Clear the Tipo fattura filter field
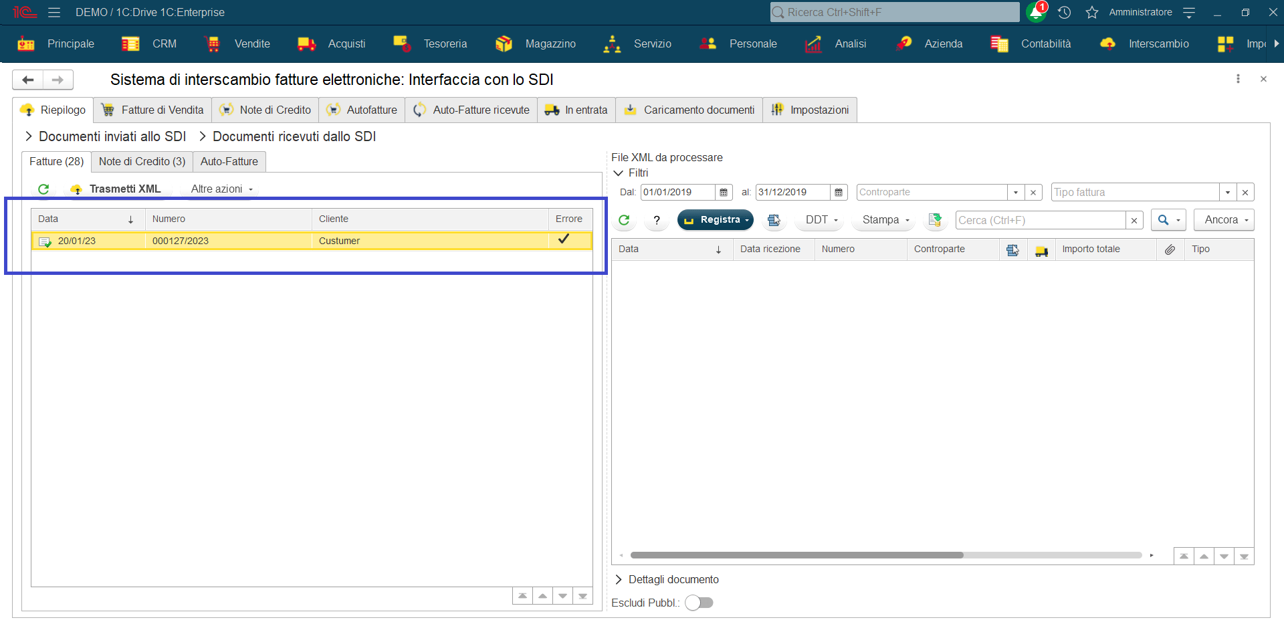This screenshot has width=1284, height=622. coord(1245,193)
